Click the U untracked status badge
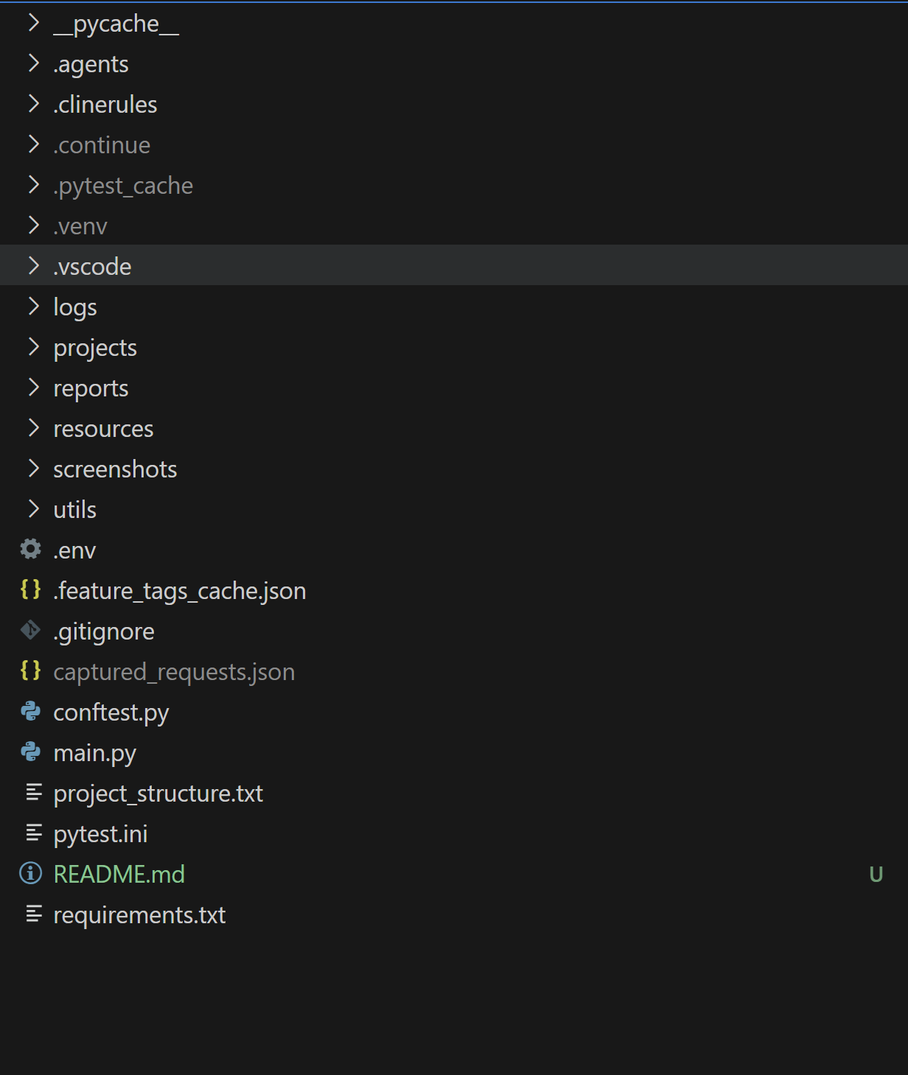Screen dimensions: 908x1075 876,874
